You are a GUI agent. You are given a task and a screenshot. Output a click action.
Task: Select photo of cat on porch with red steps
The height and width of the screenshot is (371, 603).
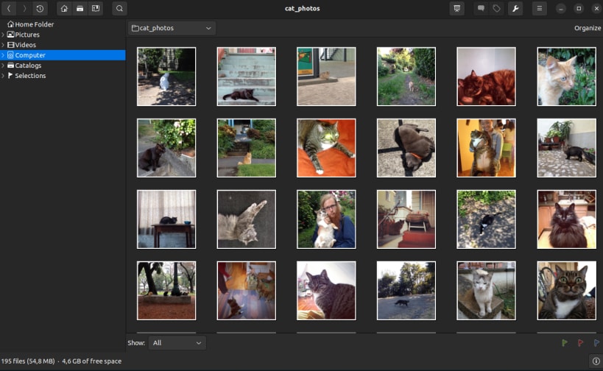point(406,219)
